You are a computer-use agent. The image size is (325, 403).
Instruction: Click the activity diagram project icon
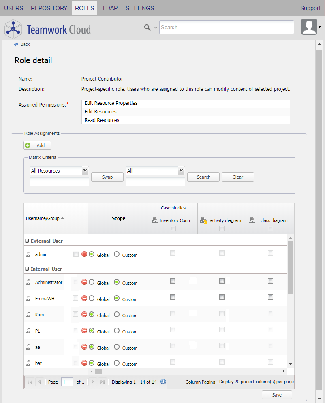(x=203, y=221)
